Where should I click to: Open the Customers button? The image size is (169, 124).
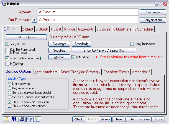tap(59, 44)
